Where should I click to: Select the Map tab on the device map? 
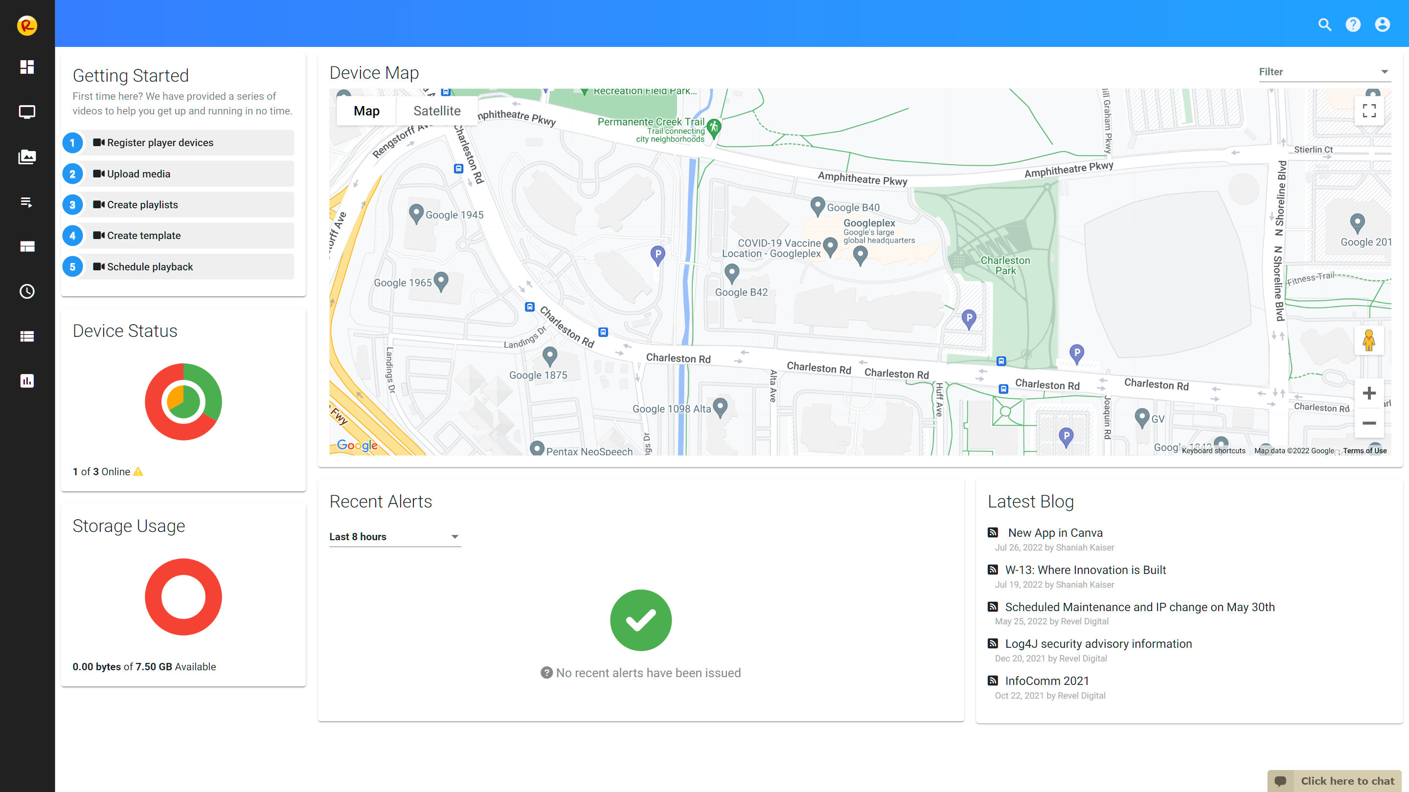pos(366,110)
